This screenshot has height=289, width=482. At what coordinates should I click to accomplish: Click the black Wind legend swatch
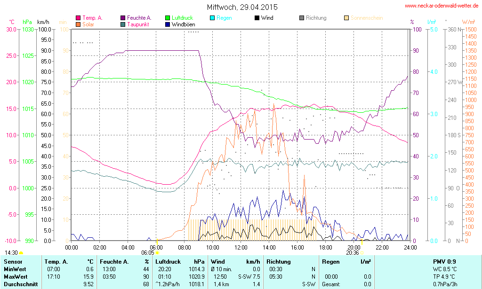coord(257,18)
